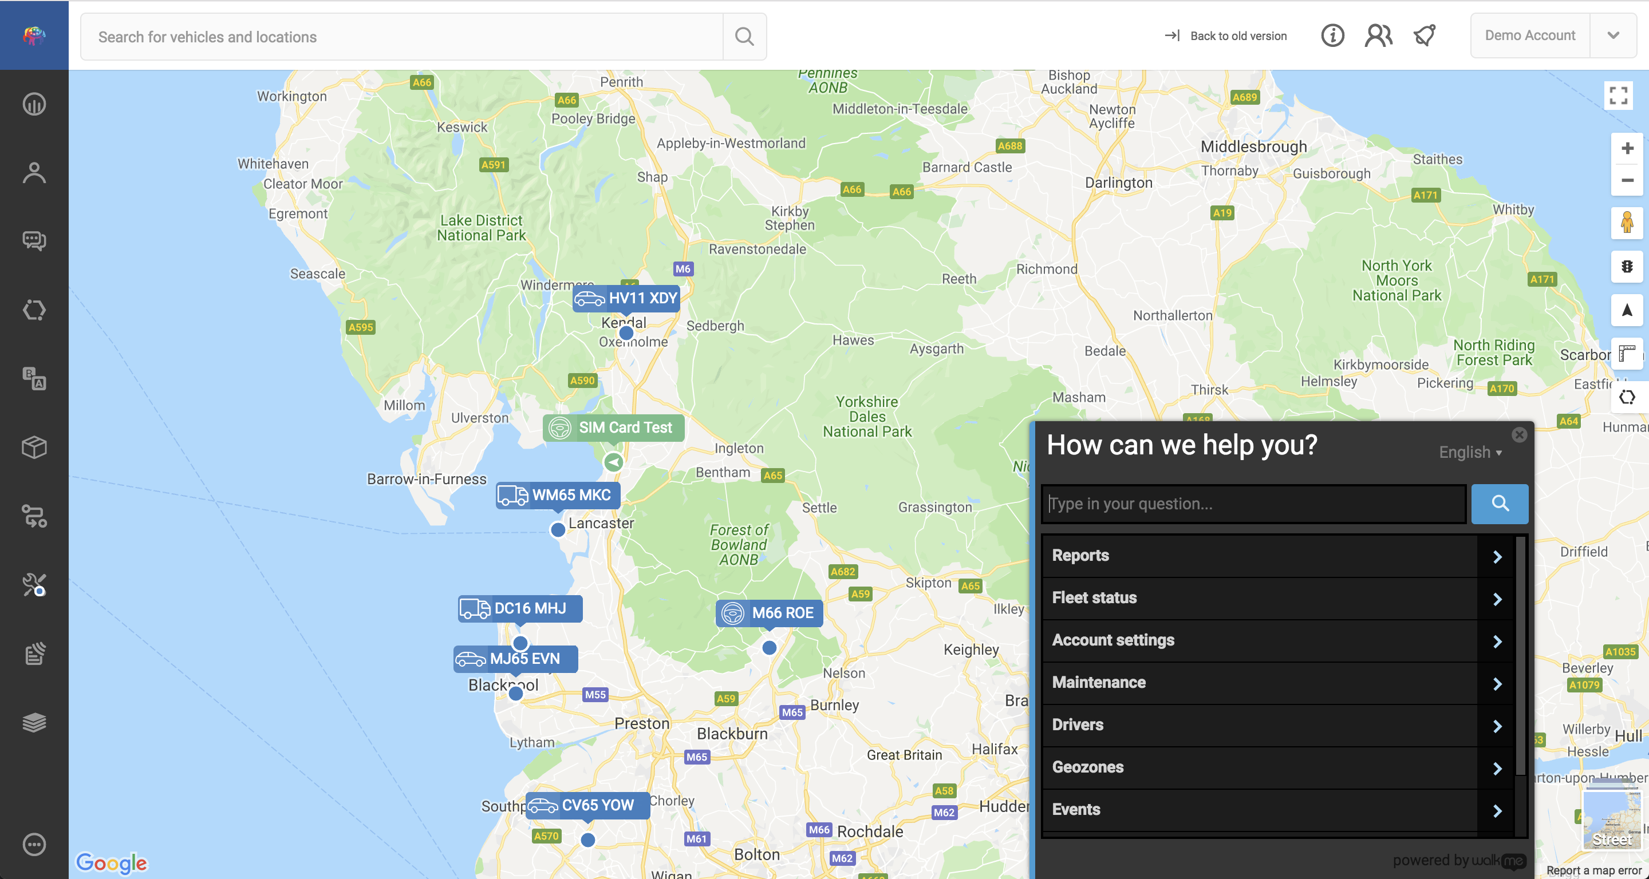1649x879 pixels.
Task: Expand the Account settings help category
Action: [1278, 640]
